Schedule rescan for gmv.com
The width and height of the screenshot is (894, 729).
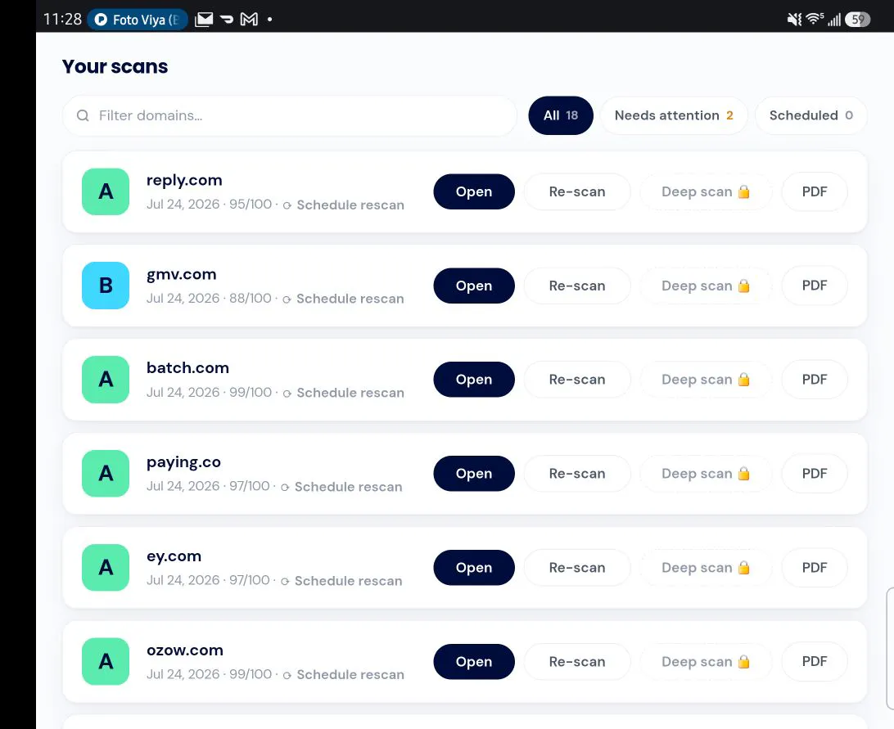coord(344,299)
